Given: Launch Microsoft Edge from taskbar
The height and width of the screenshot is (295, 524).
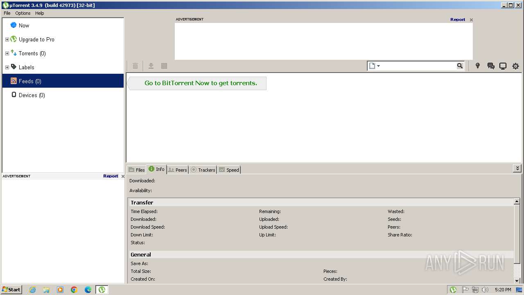Looking at the screenshot, I should coord(88,290).
